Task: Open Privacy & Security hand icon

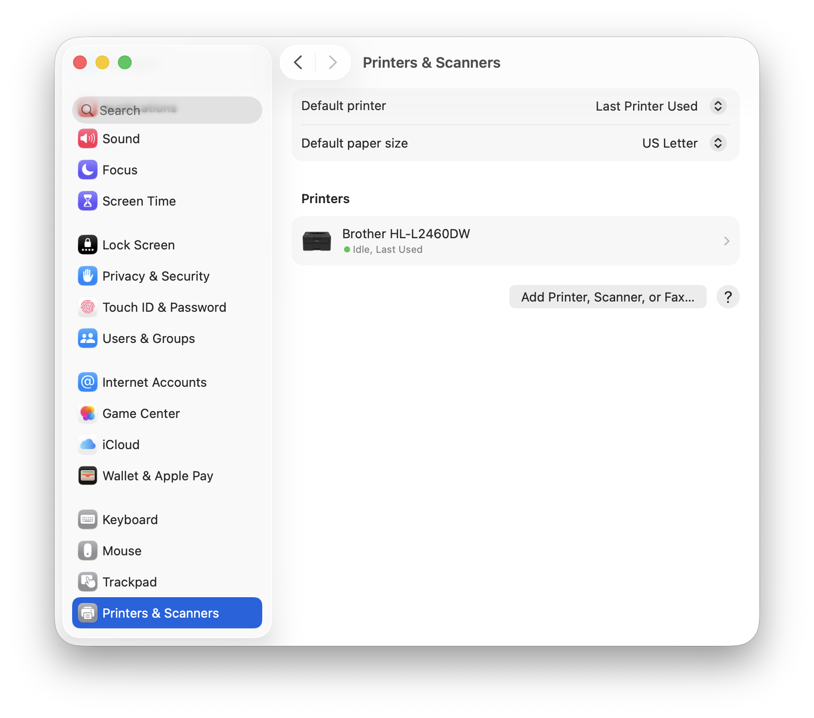Action: 88,276
